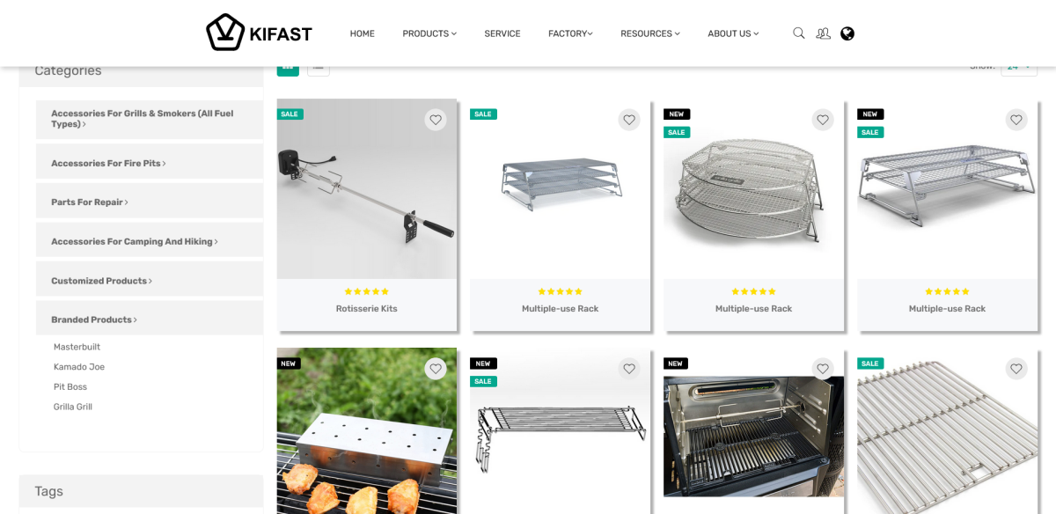Open the globe language icon

tap(847, 33)
